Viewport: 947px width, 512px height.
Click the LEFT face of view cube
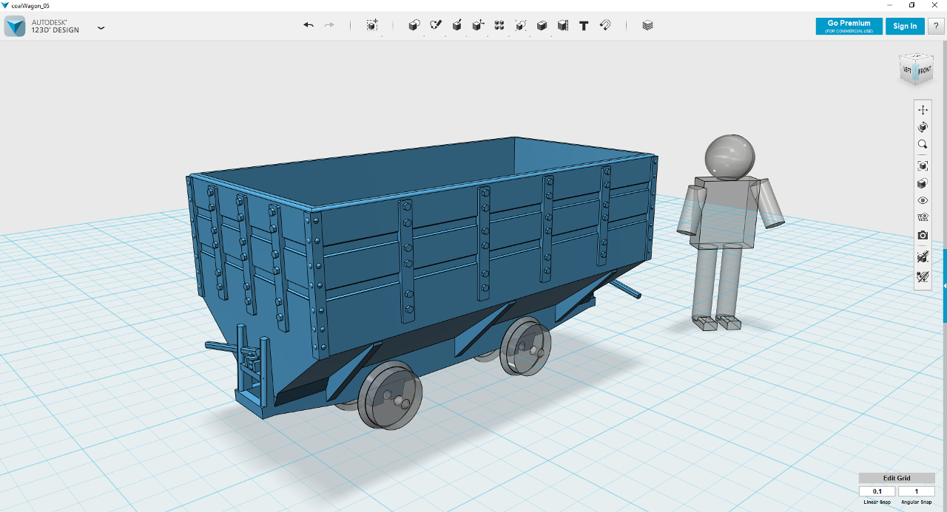[x=908, y=72]
